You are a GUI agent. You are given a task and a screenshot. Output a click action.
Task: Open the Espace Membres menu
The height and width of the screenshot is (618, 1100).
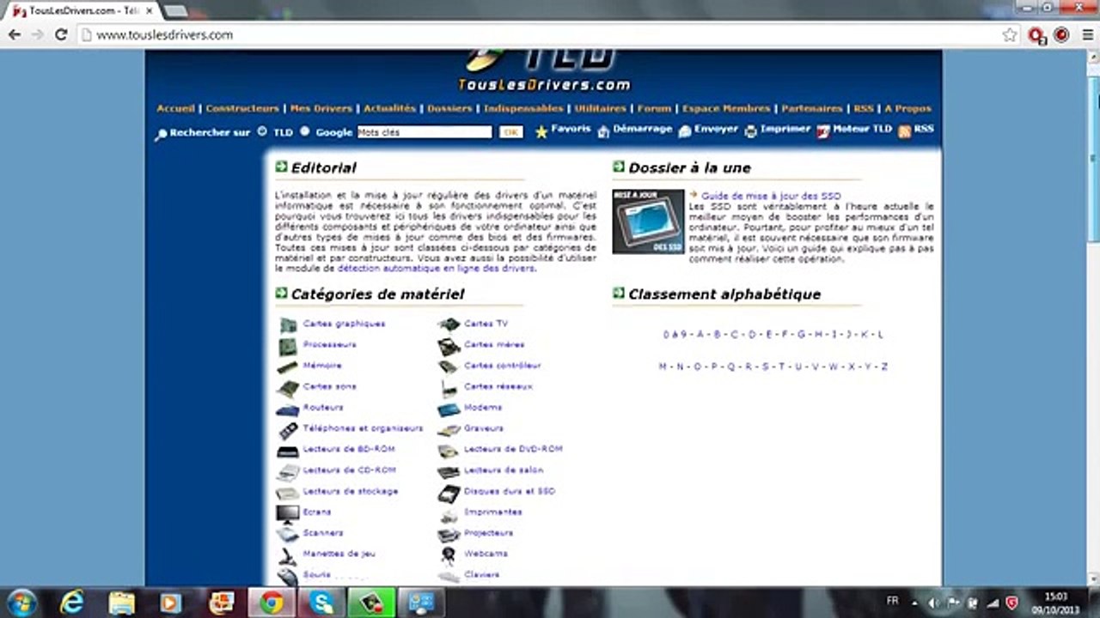726,109
